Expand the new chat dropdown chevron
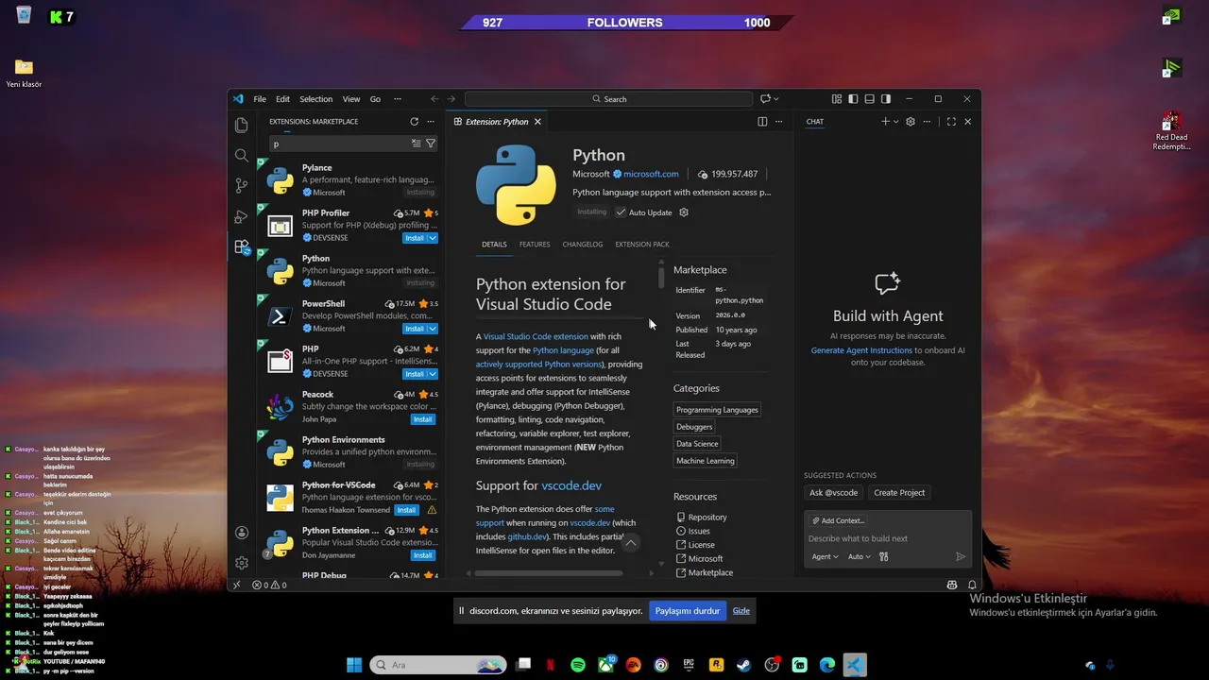Screen dimensions: 1209x680 click(895, 122)
